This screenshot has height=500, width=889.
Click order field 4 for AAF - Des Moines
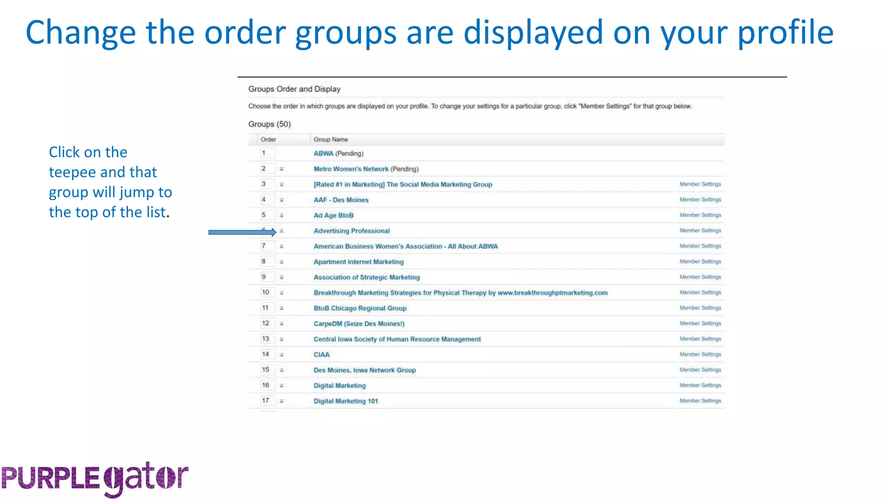tap(267, 200)
